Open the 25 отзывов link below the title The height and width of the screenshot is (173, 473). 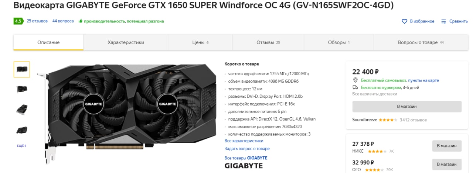pos(37,21)
